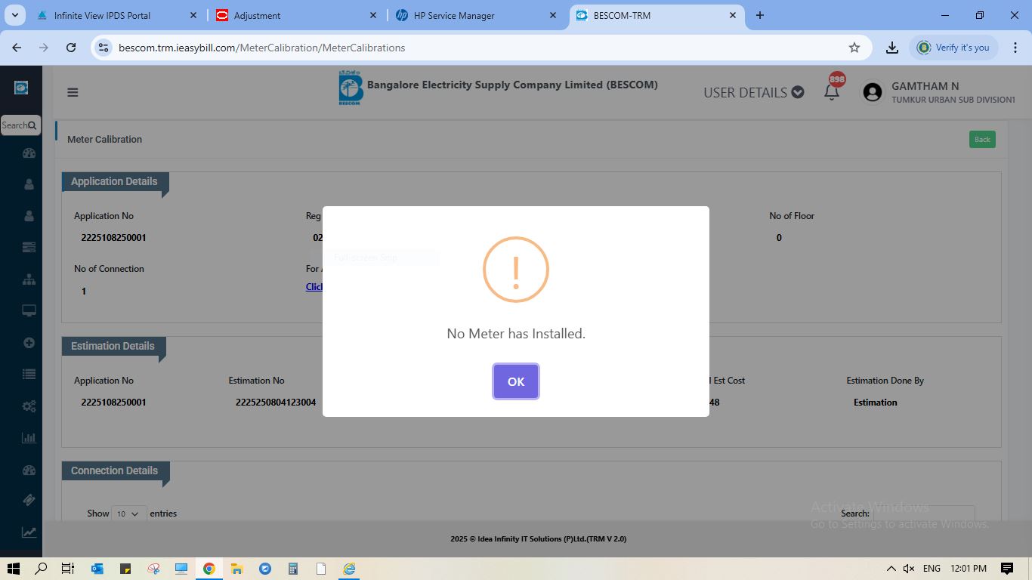Switch to HP Service Manager tab
1032x580 pixels.
(x=454, y=15)
